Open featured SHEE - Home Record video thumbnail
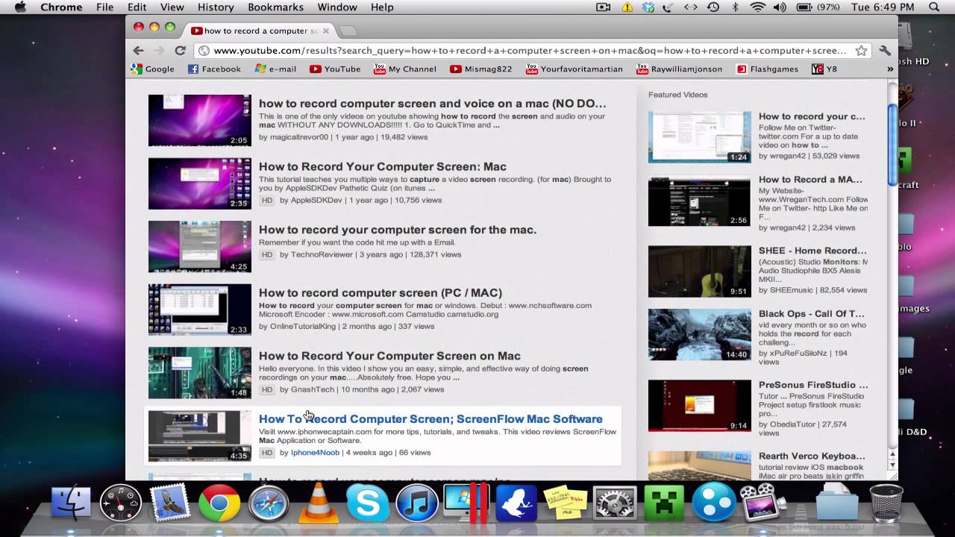The width and height of the screenshot is (955, 537). tap(700, 271)
